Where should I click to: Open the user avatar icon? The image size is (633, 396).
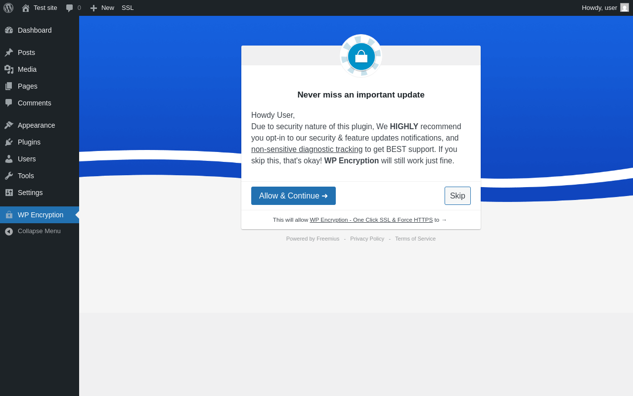click(625, 7)
